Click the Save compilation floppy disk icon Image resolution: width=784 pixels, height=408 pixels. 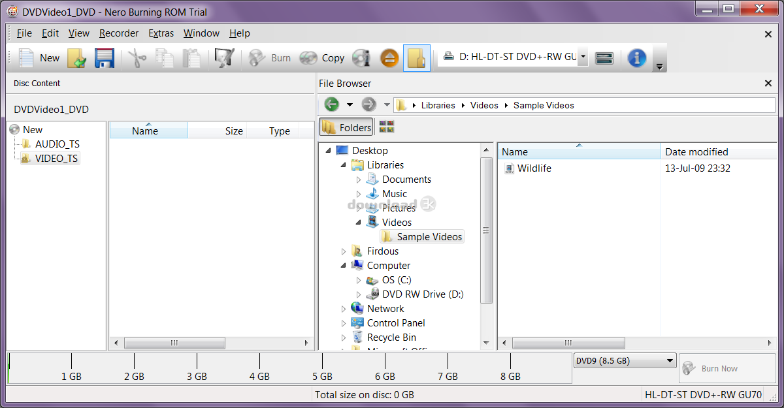click(105, 57)
